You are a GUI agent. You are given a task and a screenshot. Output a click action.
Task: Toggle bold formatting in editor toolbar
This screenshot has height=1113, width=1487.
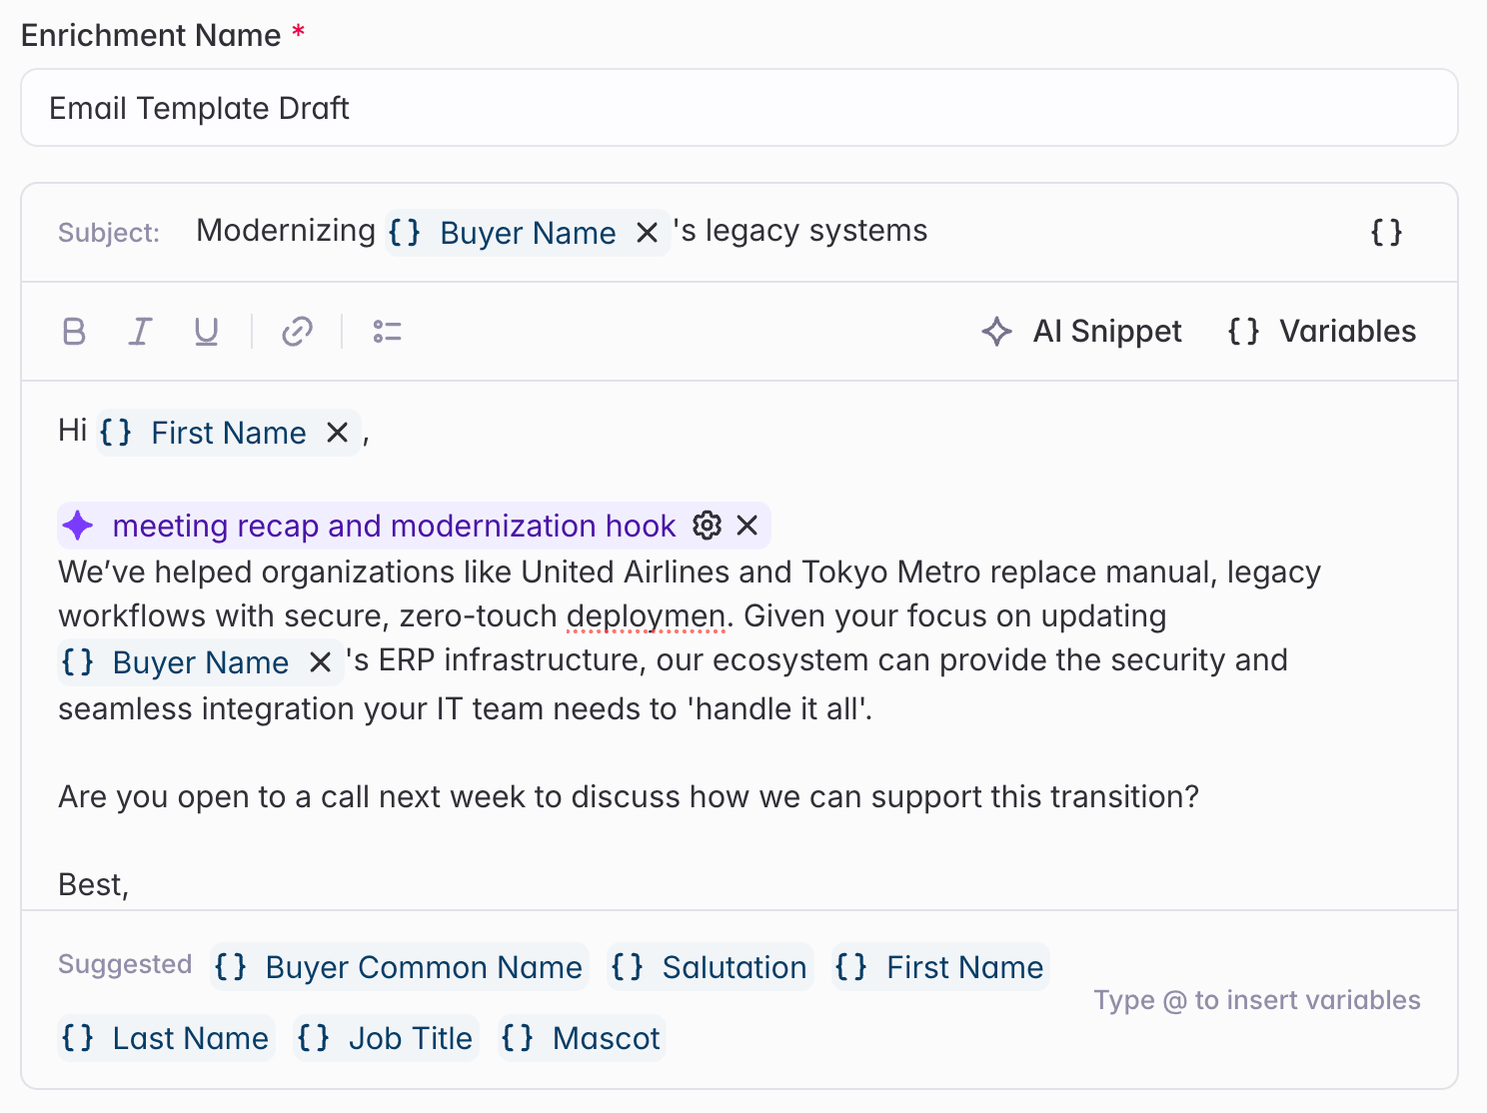[x=74, y=332]
